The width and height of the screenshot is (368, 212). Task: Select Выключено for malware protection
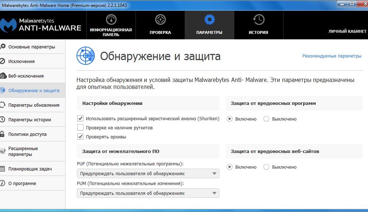266,119
